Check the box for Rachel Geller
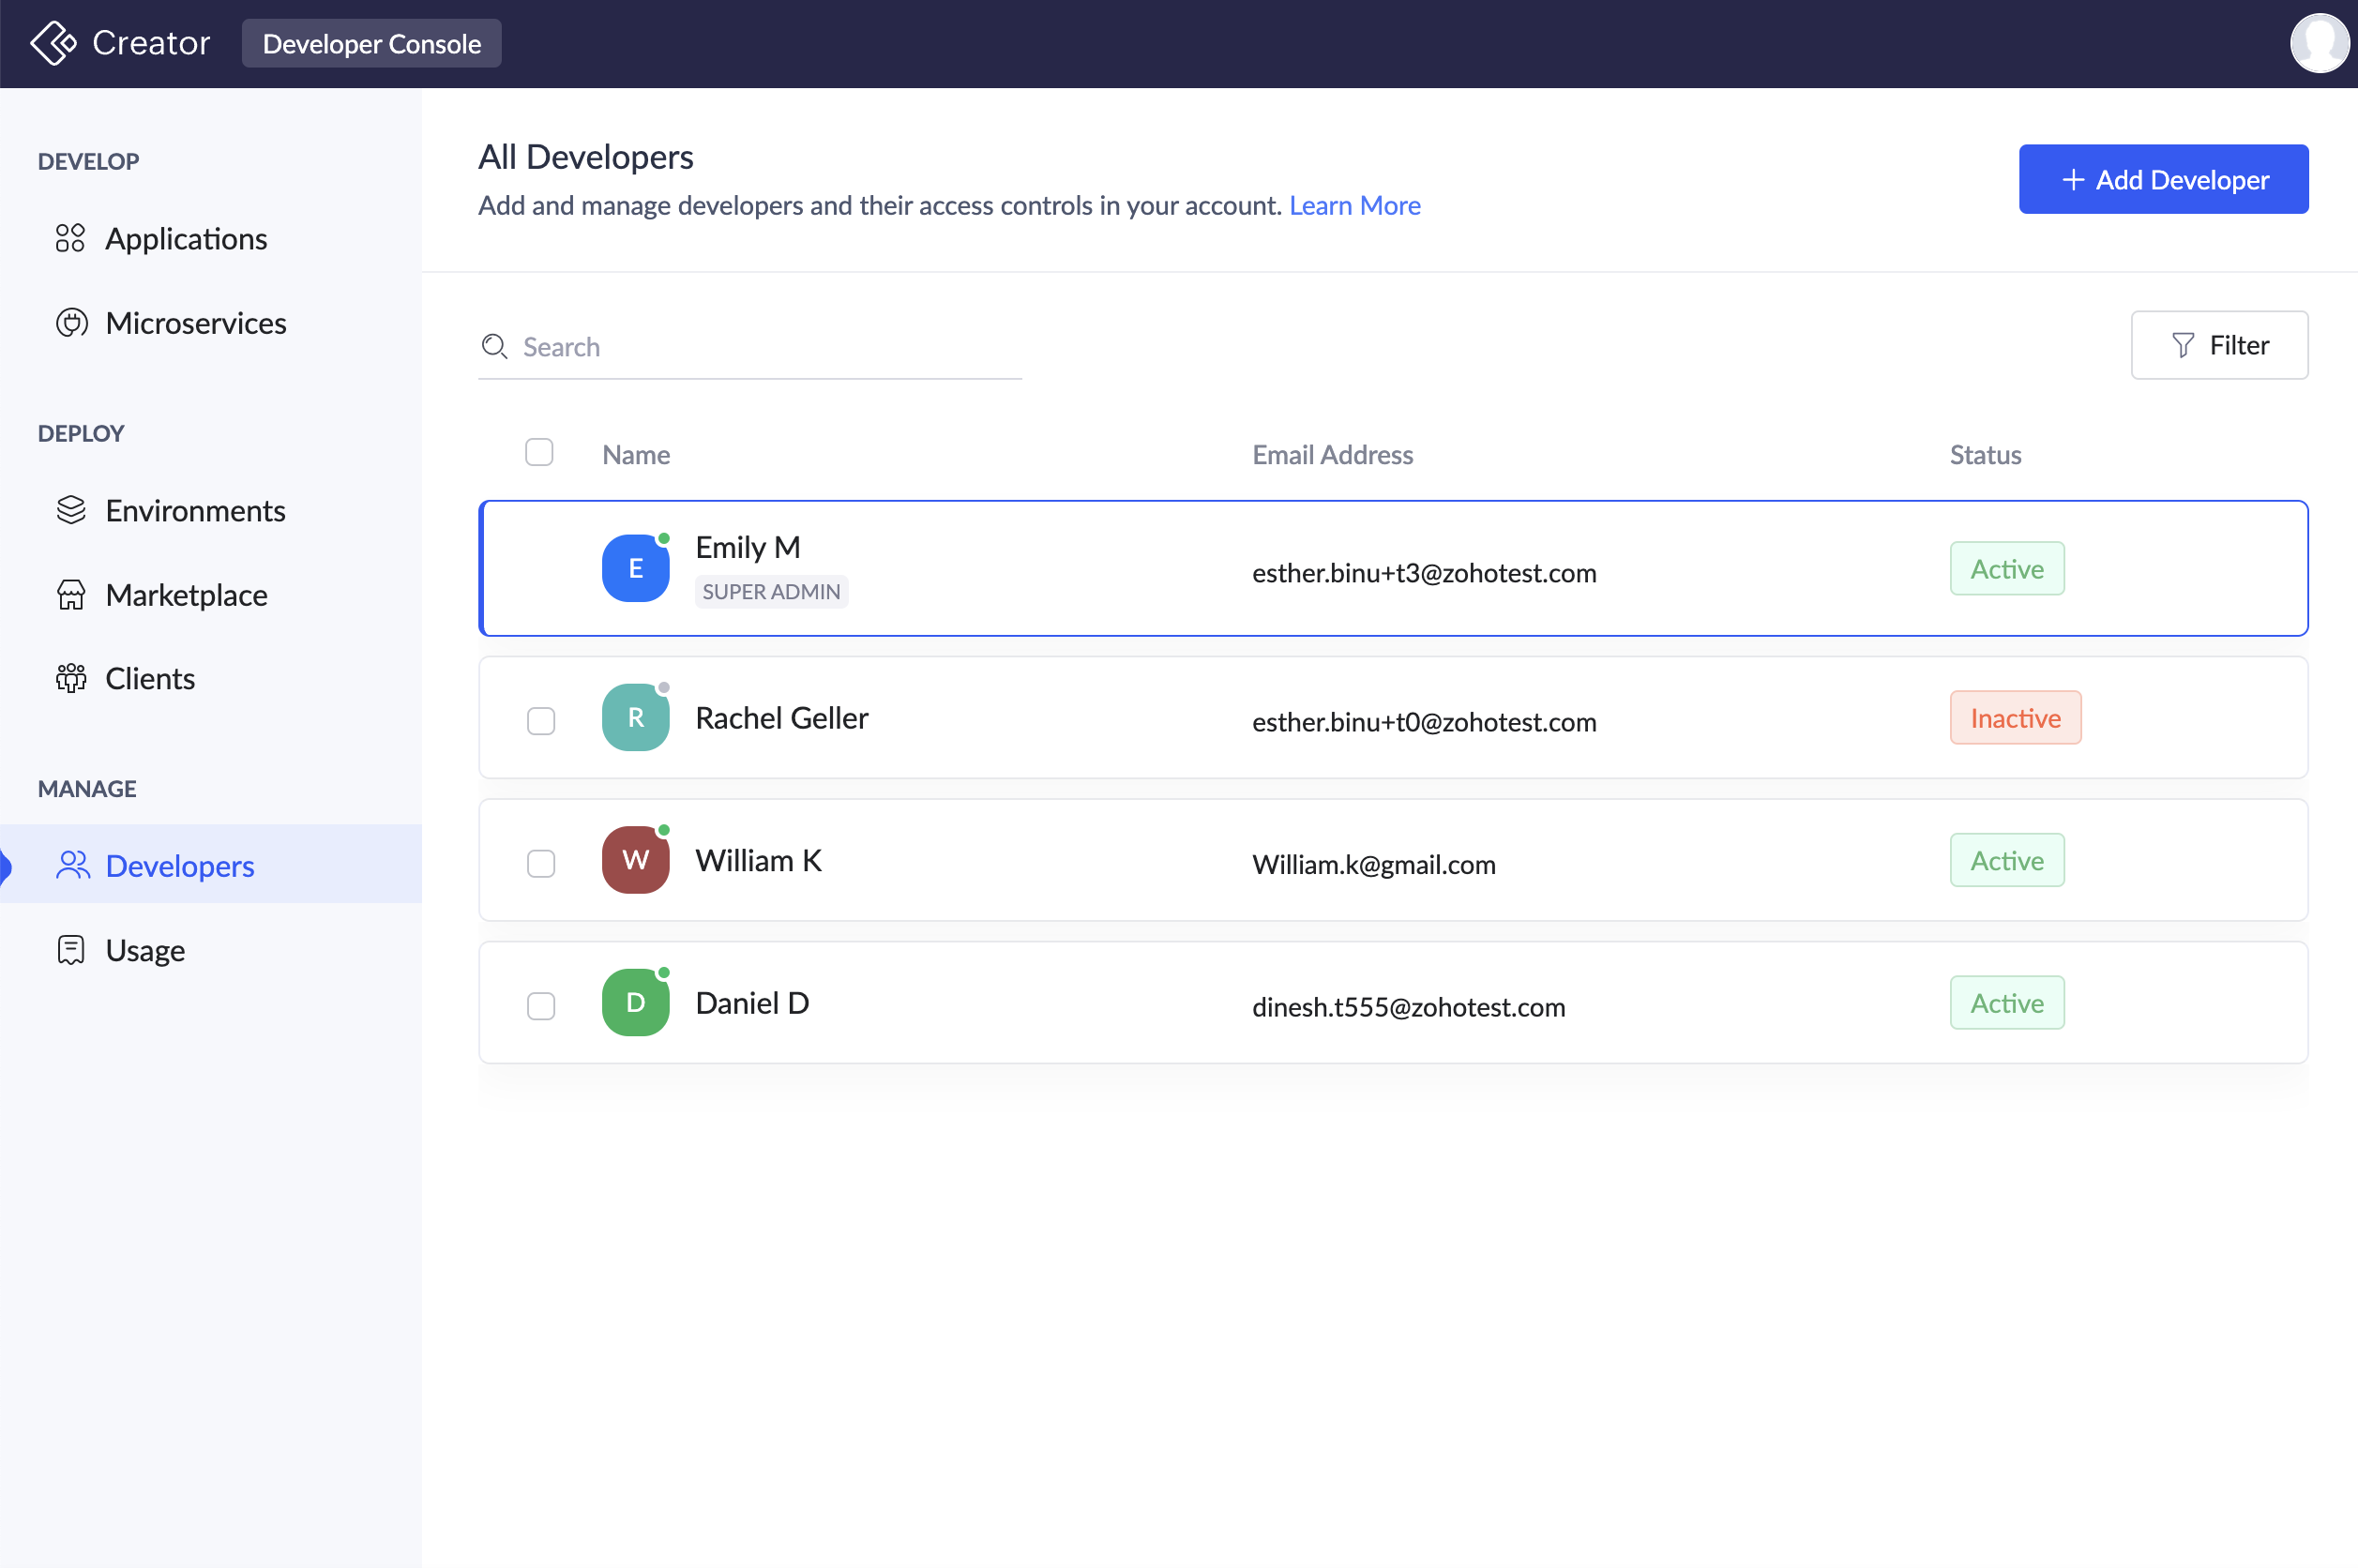The width and height of the screenshot is (2358, 1568). click(541, 721)
